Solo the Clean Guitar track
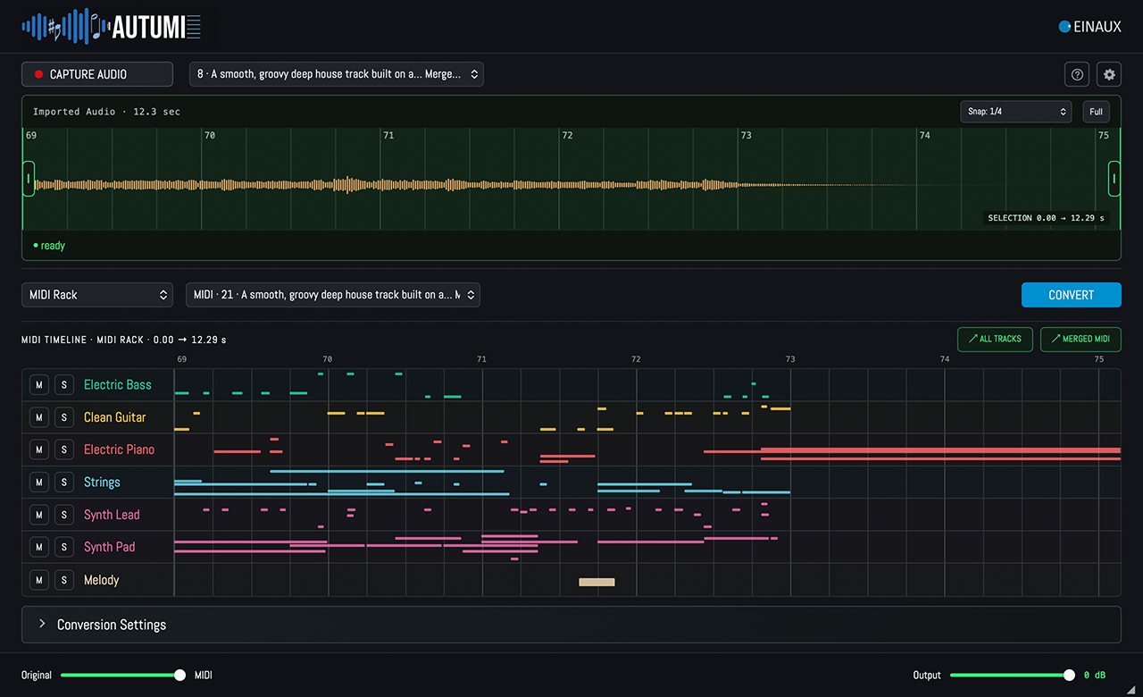Viewport: 1143px width, 697px height. pyautogui.click(x=64, y=417)
